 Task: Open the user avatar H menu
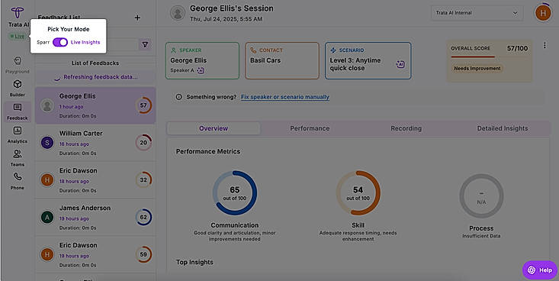pyautogui.click(x=543, y=13)
